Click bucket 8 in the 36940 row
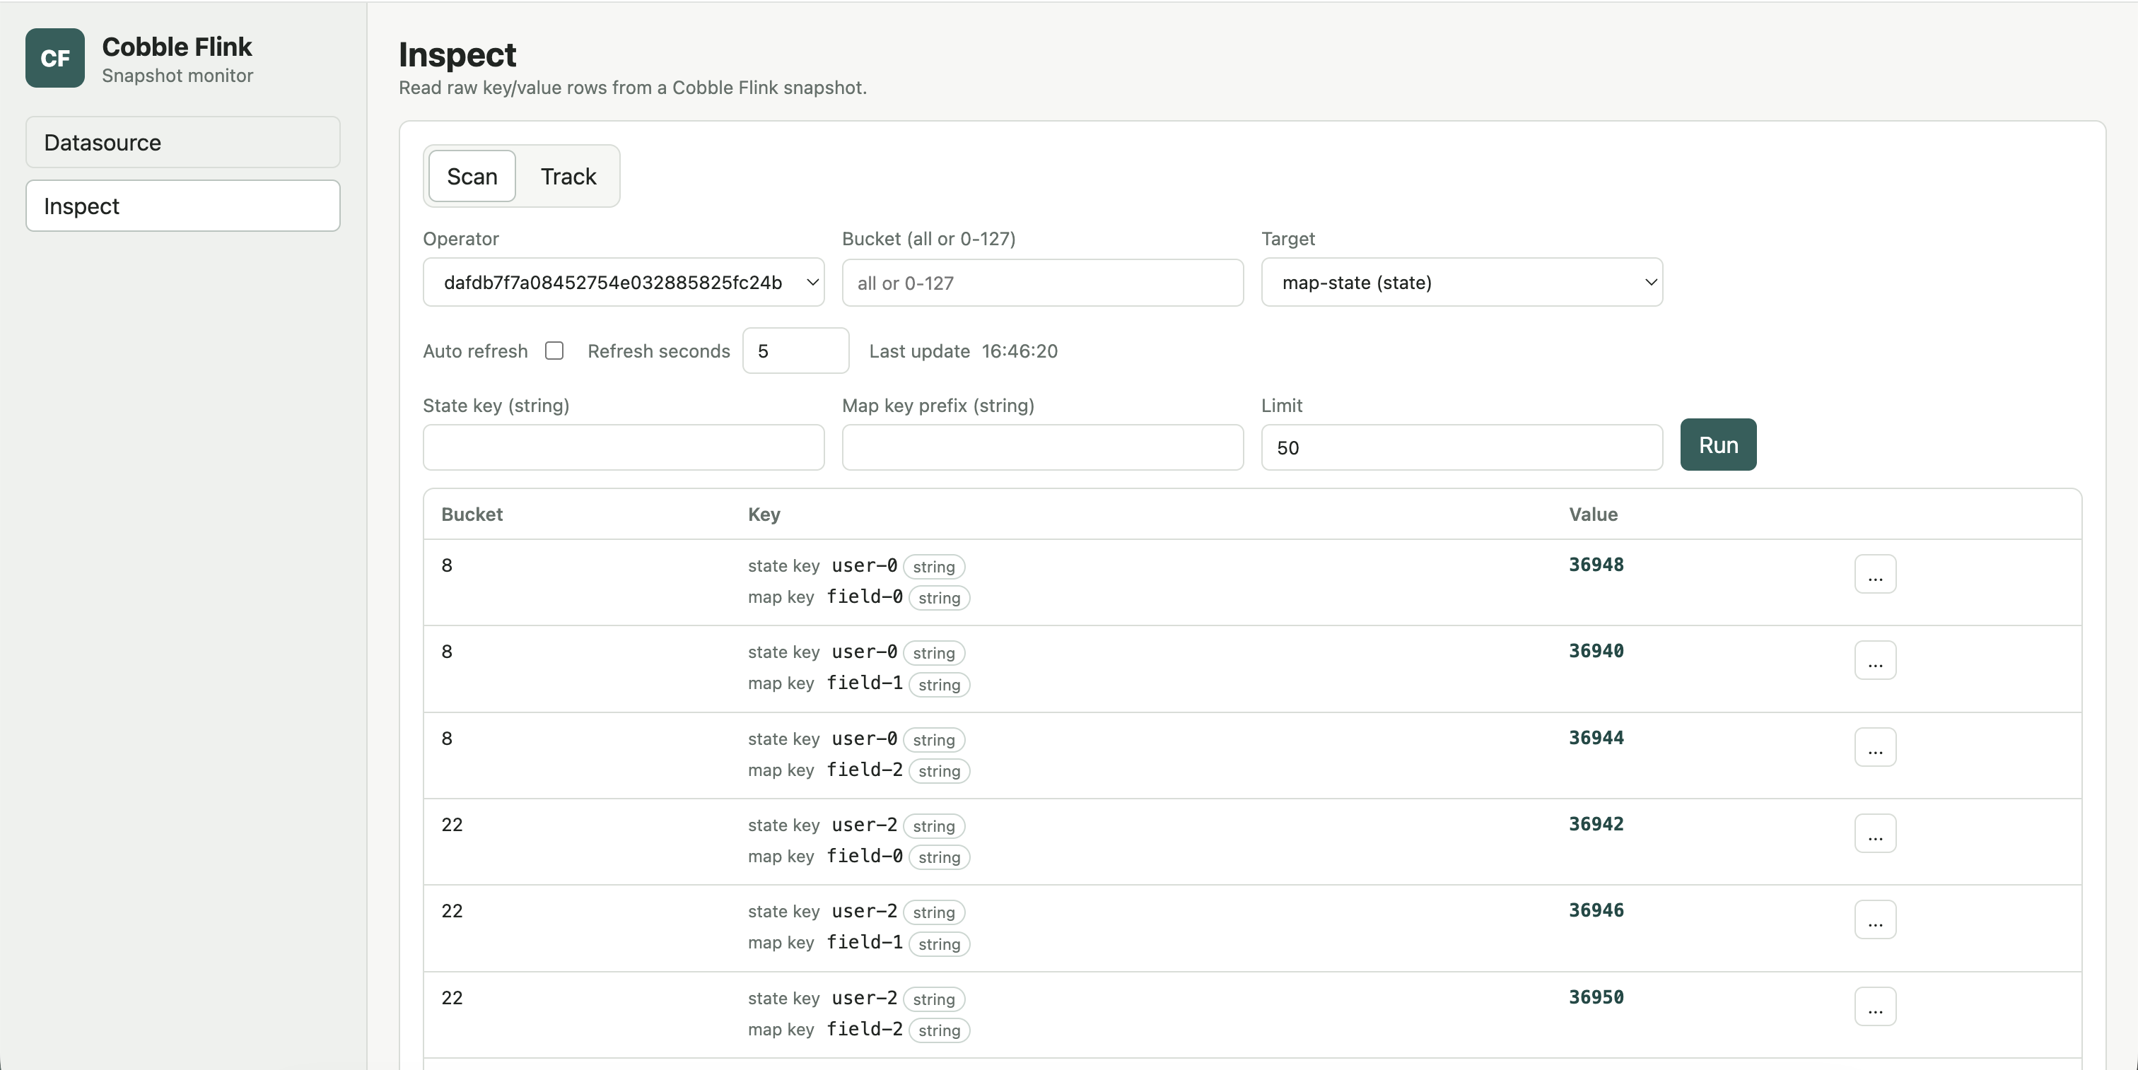Viewport: 2138px width, 1070px height. point(447,651)
